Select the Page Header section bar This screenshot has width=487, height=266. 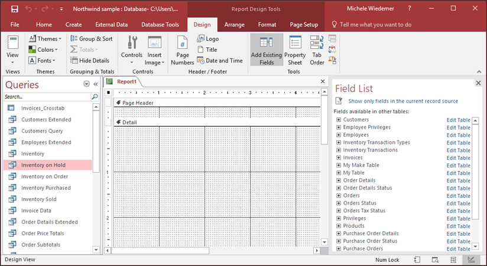pos(217,103)
